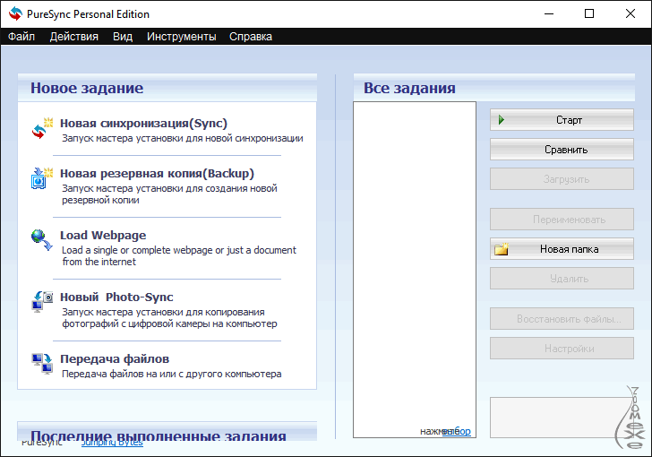Screen dimensions: 652x457
Task: Click the link in the task list
Action: (457, 431)
